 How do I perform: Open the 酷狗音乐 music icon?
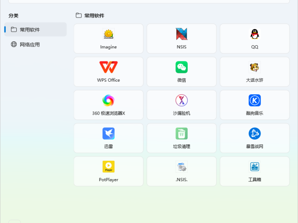tap(255, 101)
